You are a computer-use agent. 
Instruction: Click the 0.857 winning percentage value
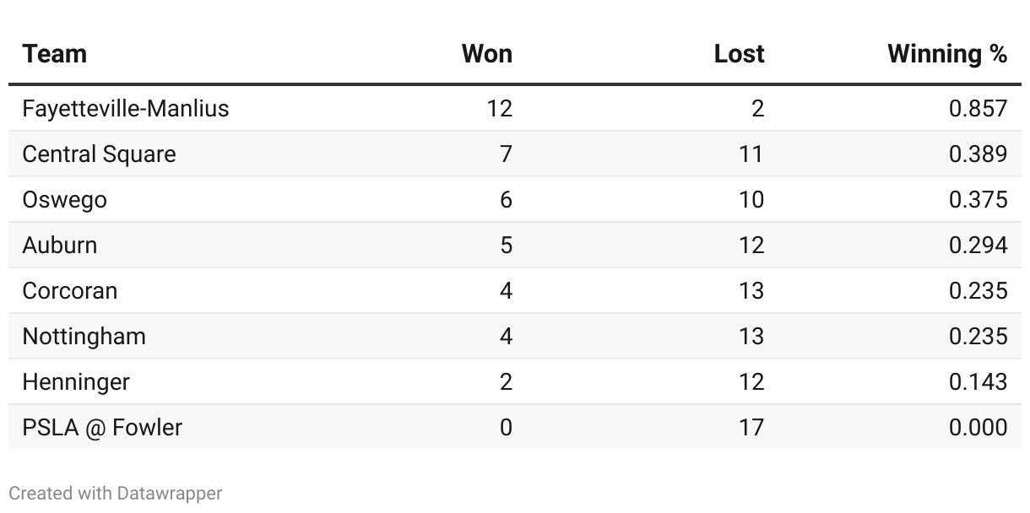point(979,109)
